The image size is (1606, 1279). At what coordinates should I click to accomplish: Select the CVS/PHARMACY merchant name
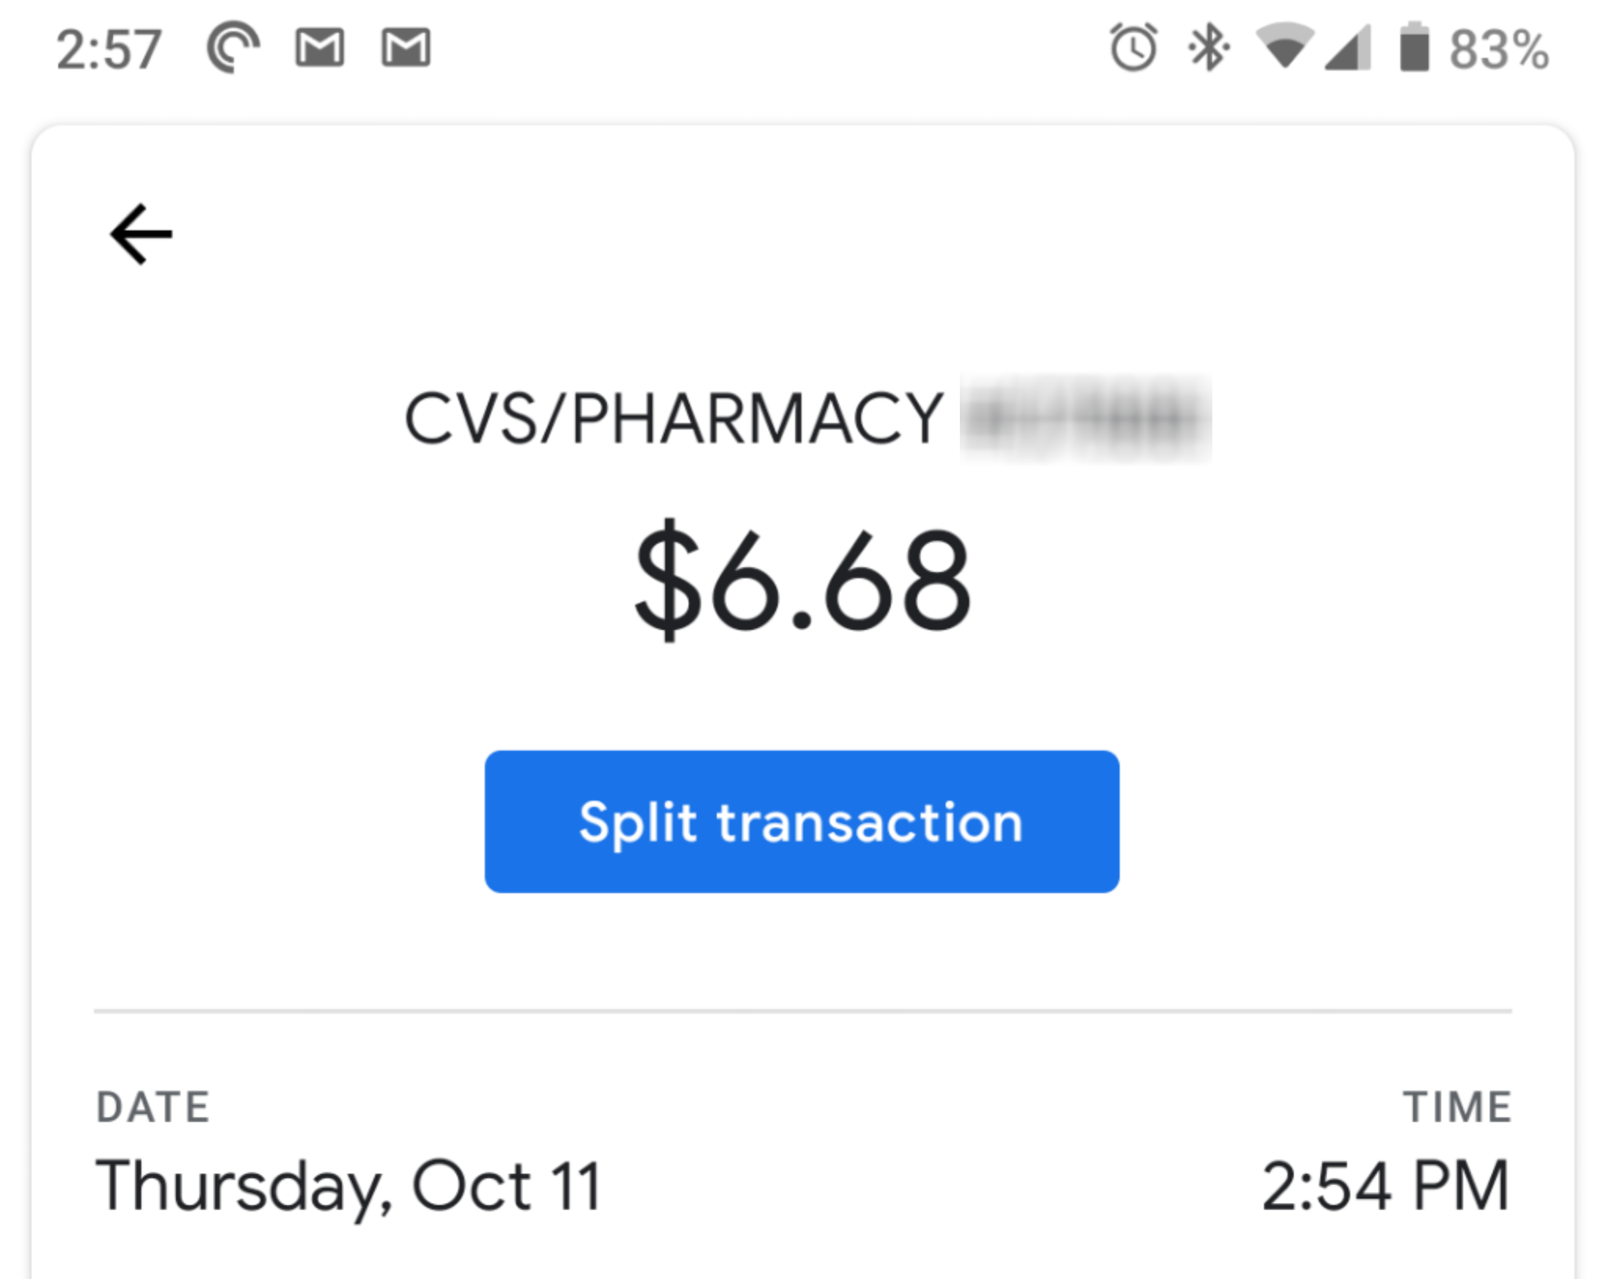(x=674, y=420)
